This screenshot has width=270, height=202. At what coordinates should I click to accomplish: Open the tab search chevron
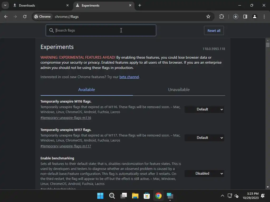(x=5, y=5)
